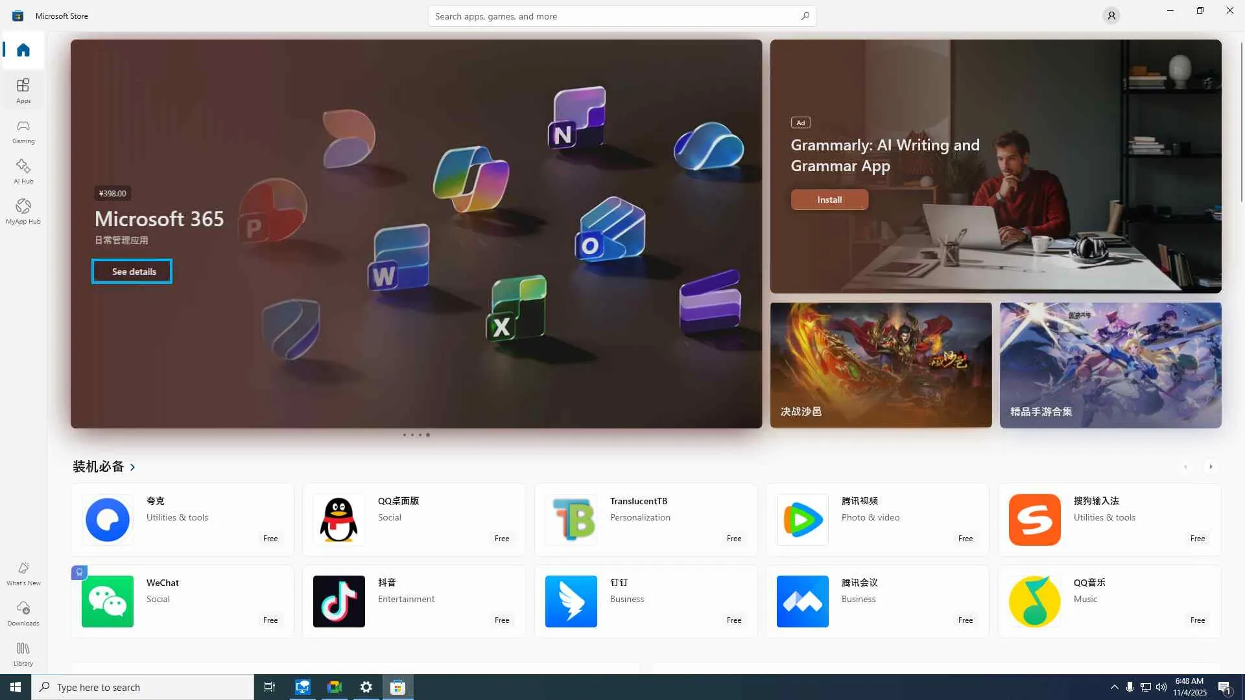Expand the 装机必备 section chevron
This screenshot has width=1245, height=700.
133,467
